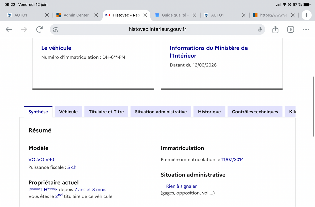The image size is (315, 207).
Task: Tap the lens search icon in address bar
Action: 56,29
